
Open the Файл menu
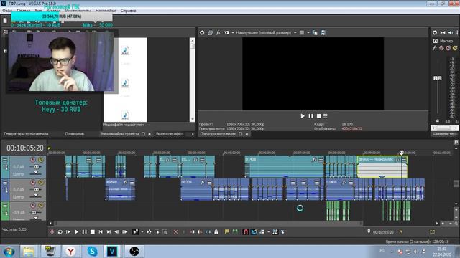[x=7, y=11]
